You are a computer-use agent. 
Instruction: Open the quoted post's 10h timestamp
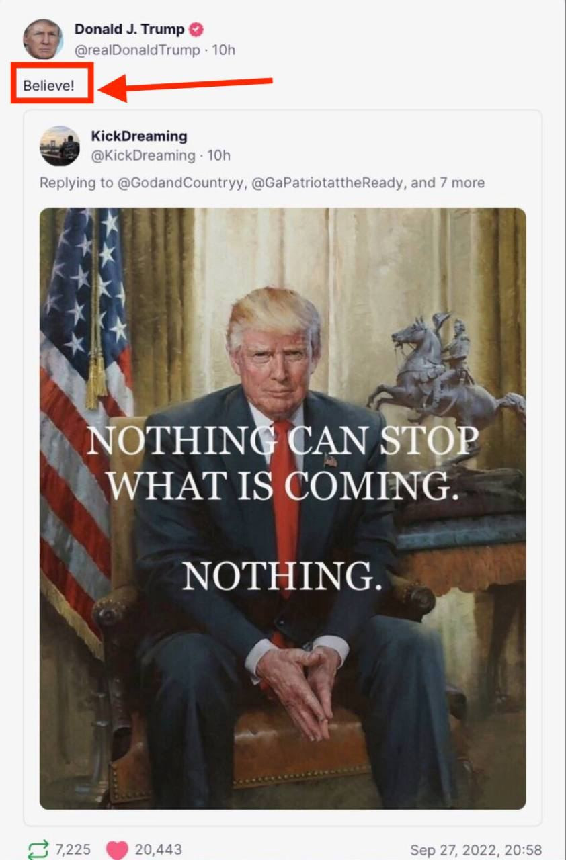click(x=219, y=156)
